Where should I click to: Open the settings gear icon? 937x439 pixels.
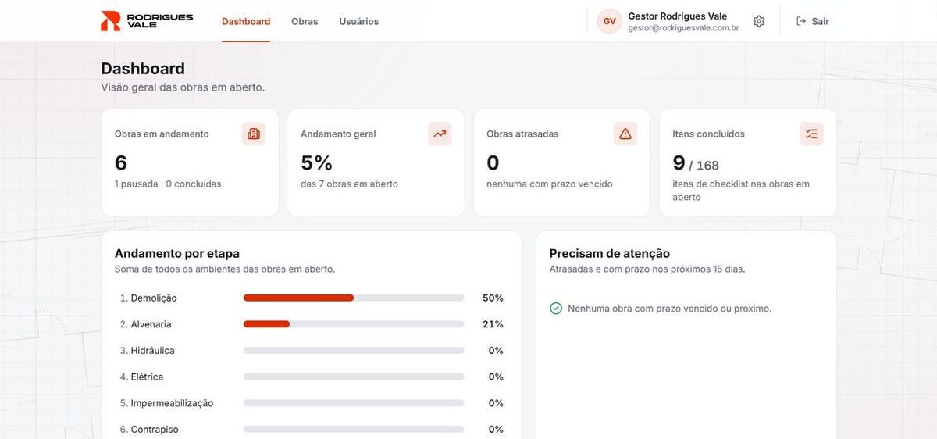click(x=759, y=21)
